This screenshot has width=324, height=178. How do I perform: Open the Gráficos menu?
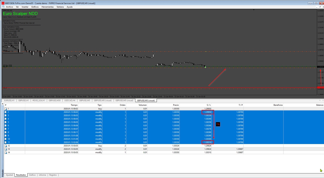tap(35, 7)
